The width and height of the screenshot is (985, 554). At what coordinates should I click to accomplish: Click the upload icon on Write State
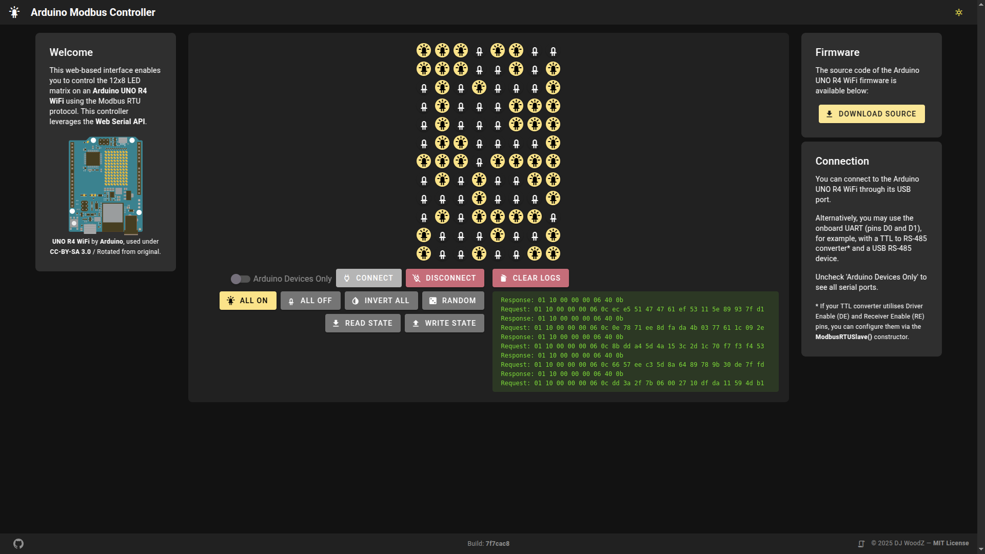tap(416, 323)
